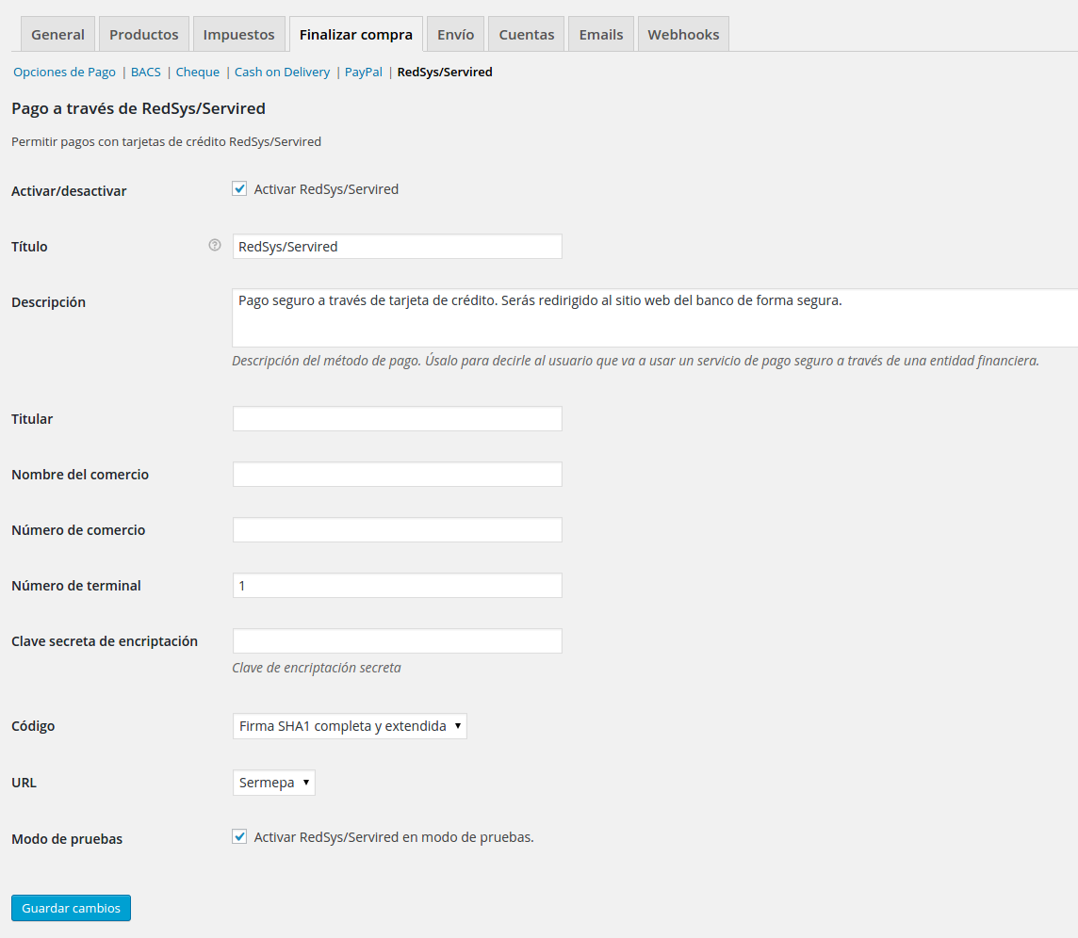Switch to the General tab
This screenshot has height=938, width=1078.
57,34
